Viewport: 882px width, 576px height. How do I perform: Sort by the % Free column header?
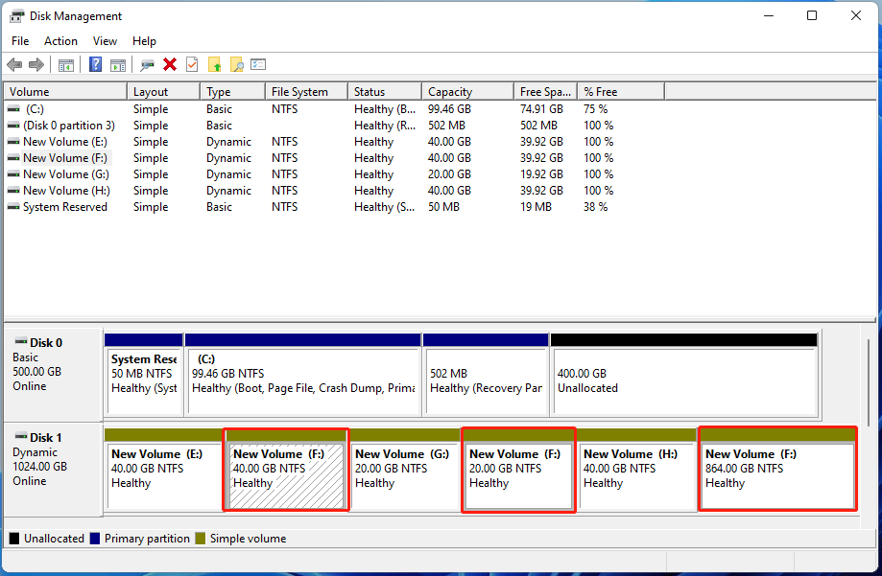pyautogui.click(x=621, y=92)
